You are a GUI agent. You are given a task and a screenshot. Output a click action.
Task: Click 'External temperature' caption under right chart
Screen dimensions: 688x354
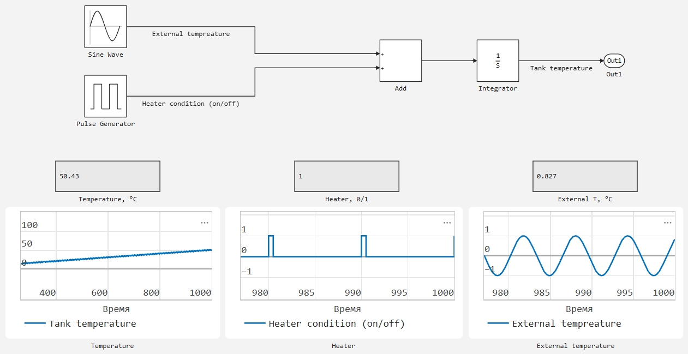click(x=576, y=346)
